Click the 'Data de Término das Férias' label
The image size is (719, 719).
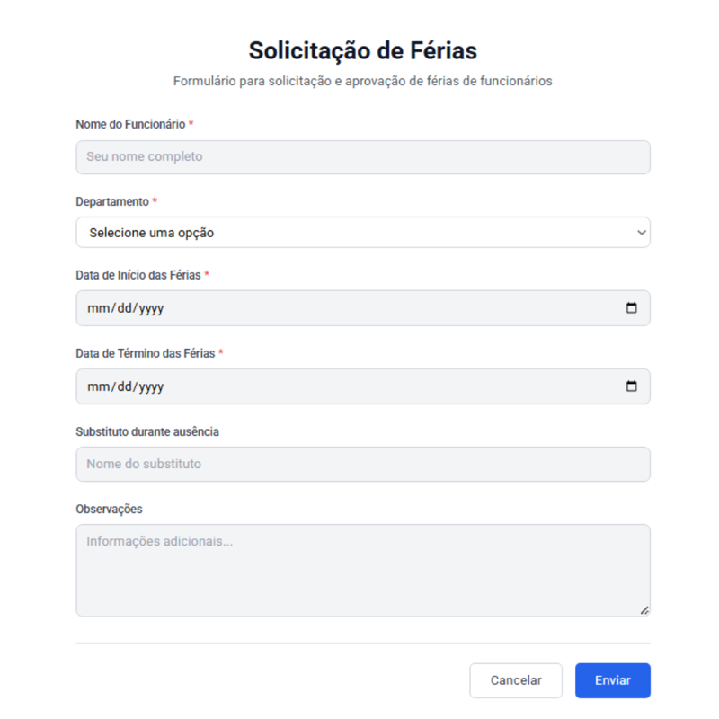pos(145,353)
